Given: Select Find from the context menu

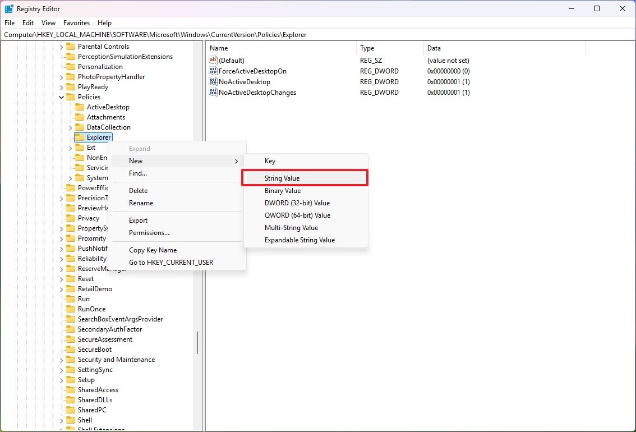Looking at the screenshot, I should pyautogui.click(x=137, y=173).
